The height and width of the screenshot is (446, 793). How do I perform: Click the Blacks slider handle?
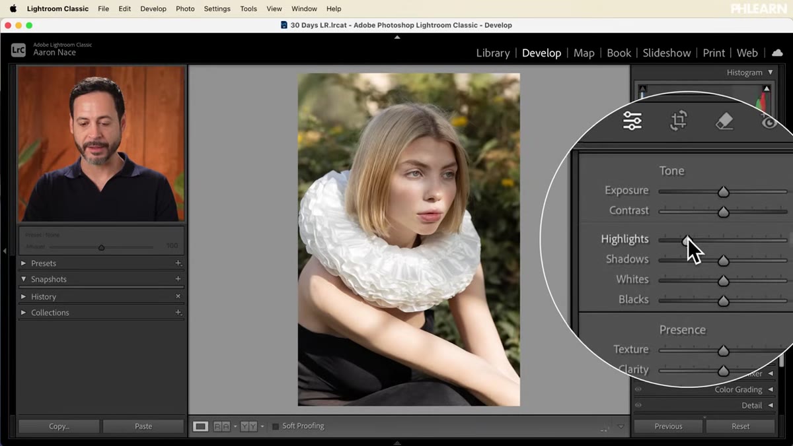(x=724, y=301)
